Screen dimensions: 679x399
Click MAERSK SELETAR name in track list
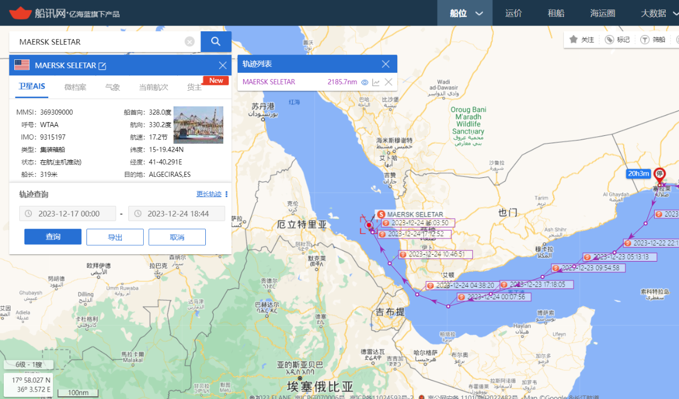pyautogui.click(x=269, y=82)
